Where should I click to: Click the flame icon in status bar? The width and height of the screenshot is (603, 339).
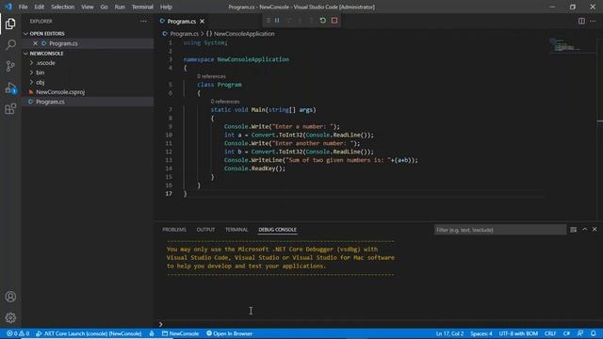[x=152, y=333]
